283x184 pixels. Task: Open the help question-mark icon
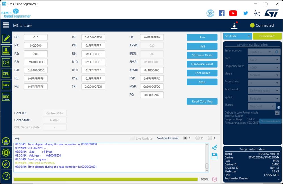[x=6, y=176]
